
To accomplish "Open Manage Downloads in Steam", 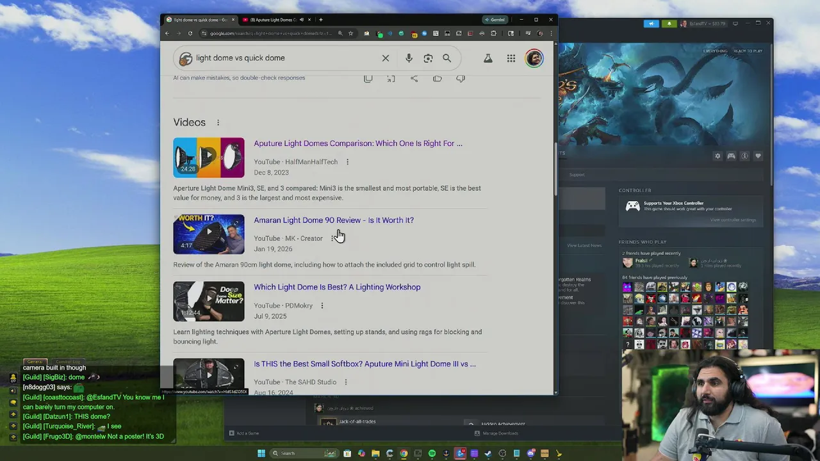I will (496, 433).
